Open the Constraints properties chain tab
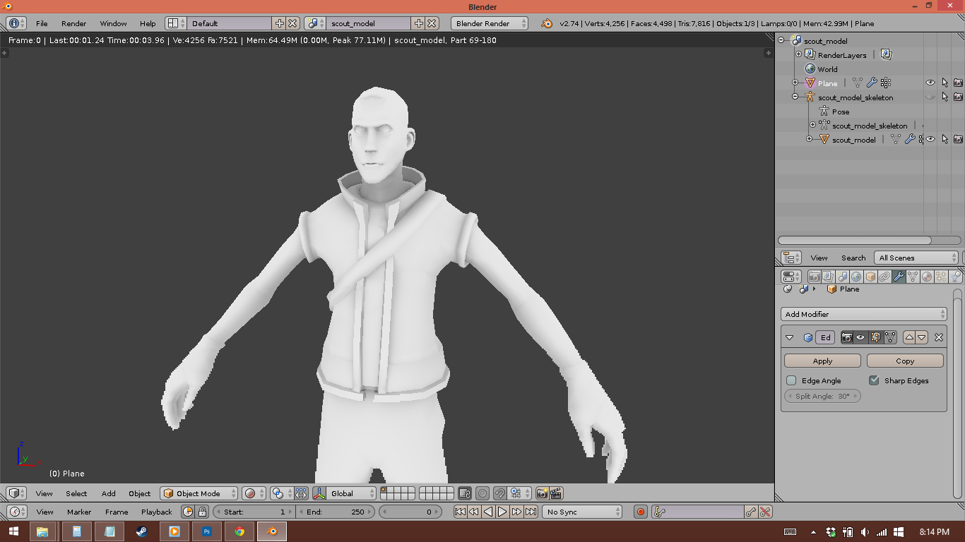 (x=884, y=277)
